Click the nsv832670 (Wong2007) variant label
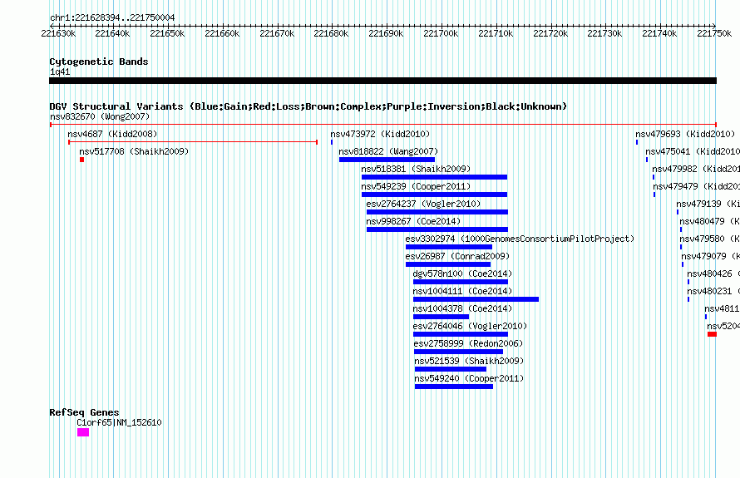 100,116
